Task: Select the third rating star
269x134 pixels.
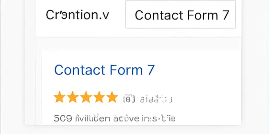Action: click(85, 98)
